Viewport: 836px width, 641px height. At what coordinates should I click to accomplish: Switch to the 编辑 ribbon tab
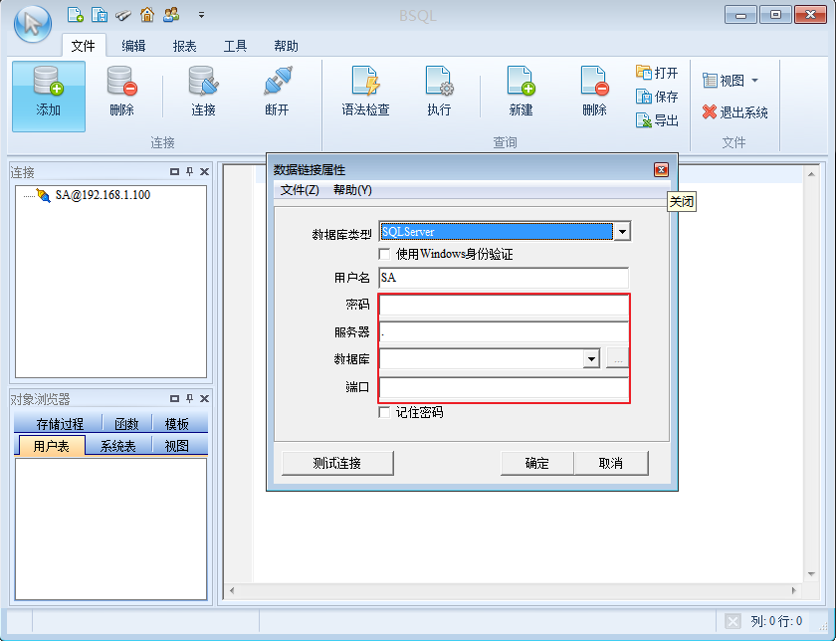(x=133, y=46)
